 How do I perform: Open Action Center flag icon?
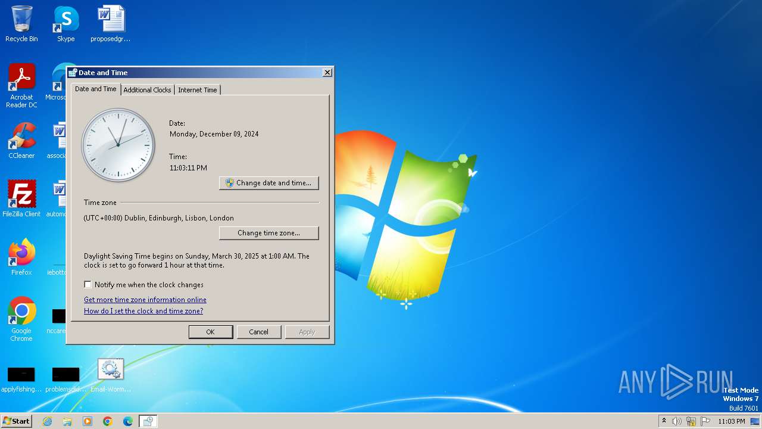click(x=705, y=421)
